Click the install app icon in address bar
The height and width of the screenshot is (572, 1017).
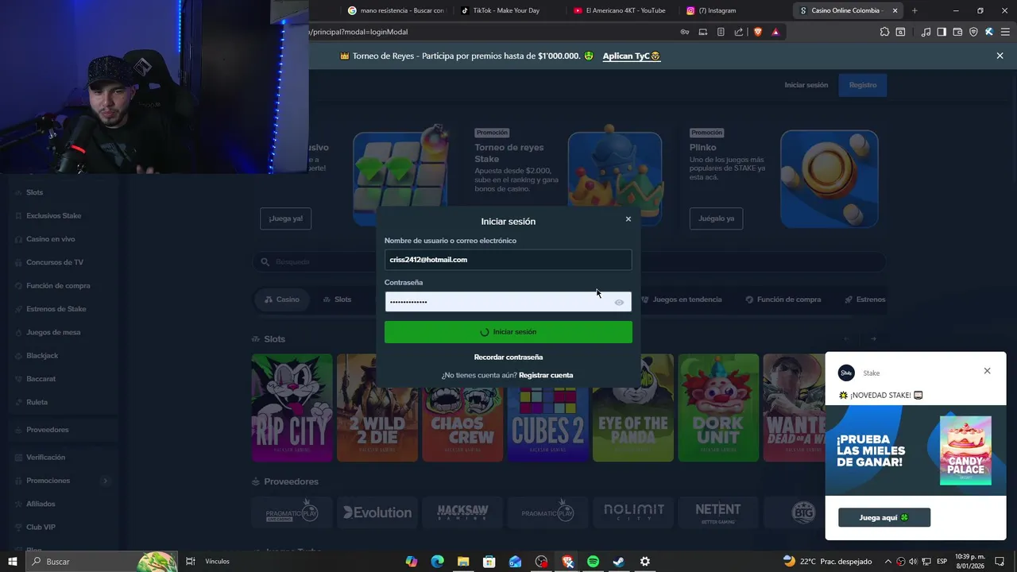(702, 32)
